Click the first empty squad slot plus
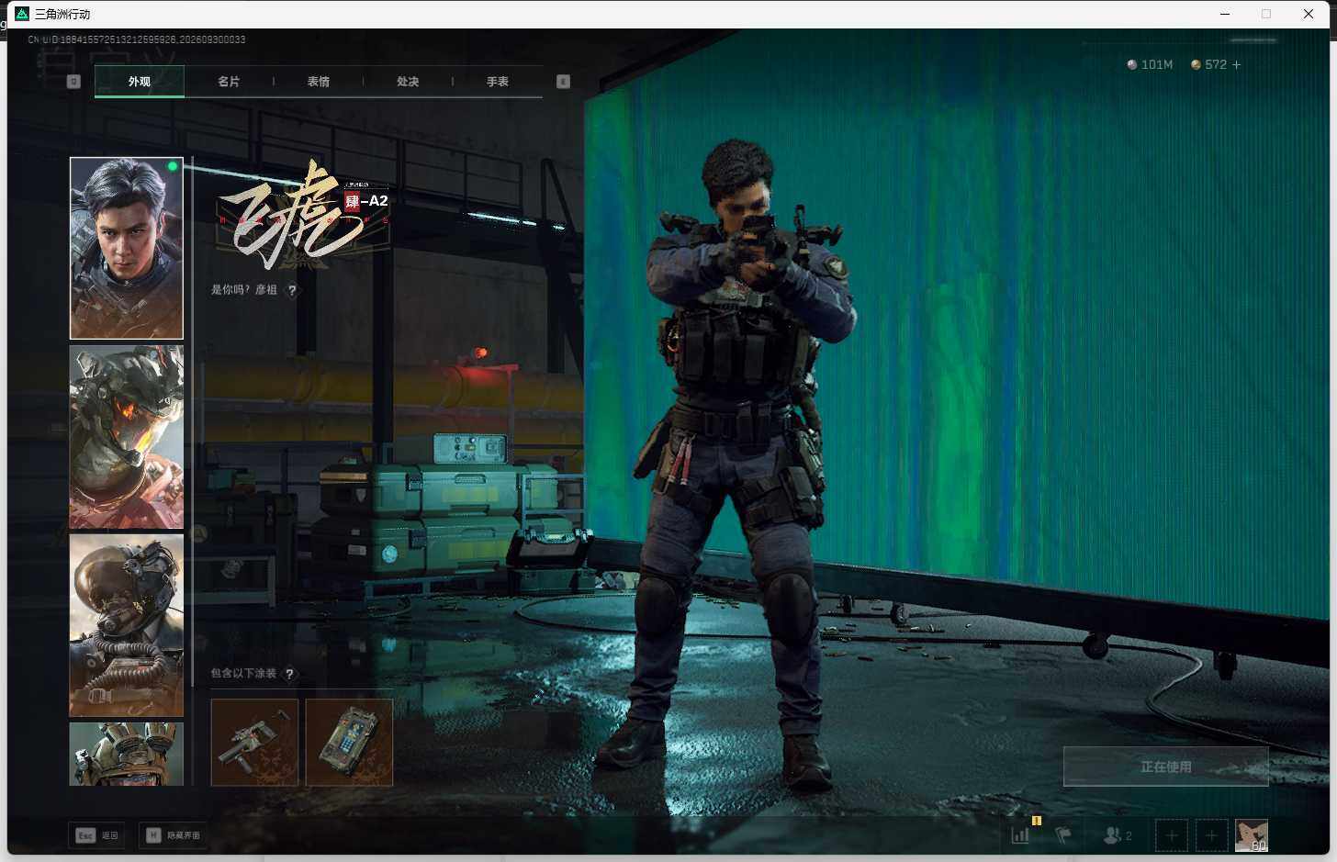Image resolution: width=1337 pixels, height=862 pixels. coord(1172,835)
